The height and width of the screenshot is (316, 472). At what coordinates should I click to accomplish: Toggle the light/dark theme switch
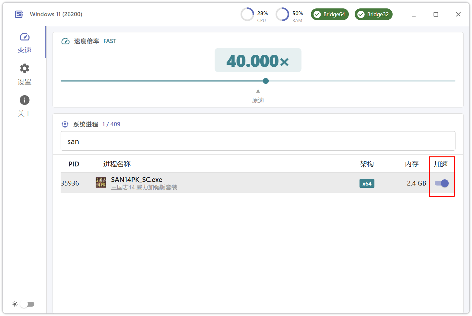click(x=27, y=304)
